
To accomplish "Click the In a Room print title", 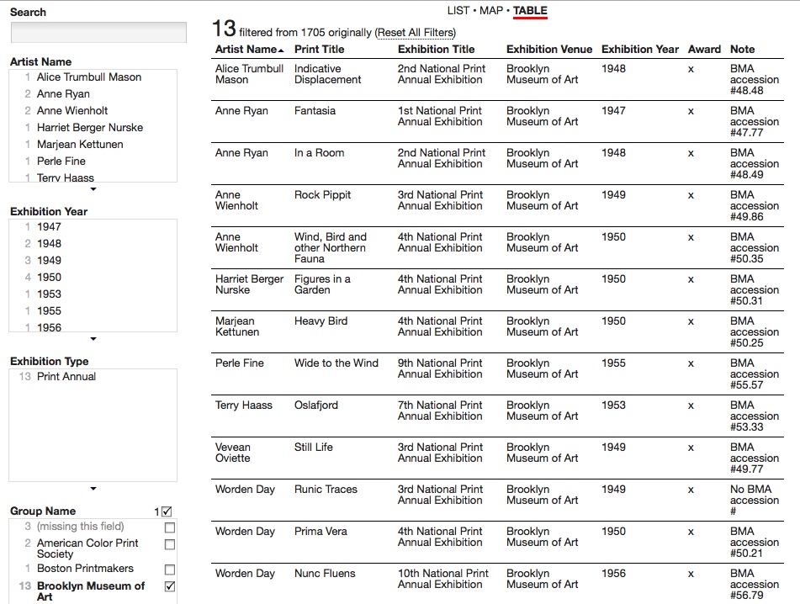I will [x=319, y=153].
